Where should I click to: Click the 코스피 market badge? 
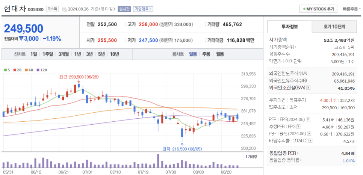[x=52, y=9]
